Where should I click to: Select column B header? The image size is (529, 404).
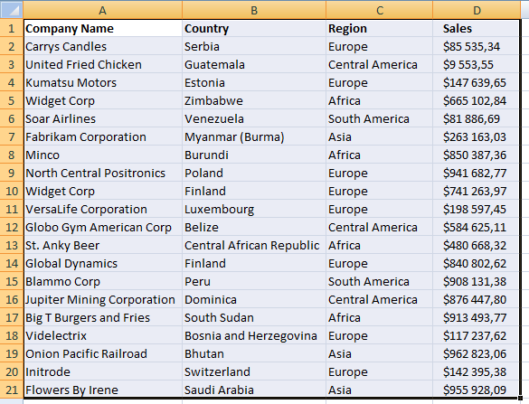[254, 10]
